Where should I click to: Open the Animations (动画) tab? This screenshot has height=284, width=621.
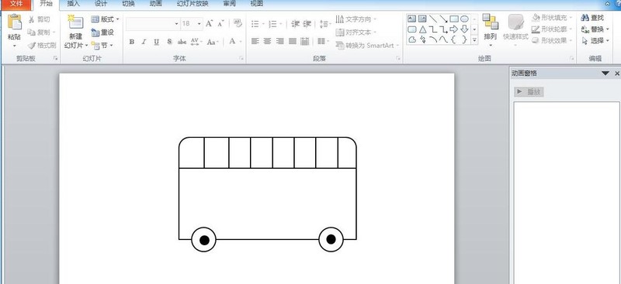point(156,4)
